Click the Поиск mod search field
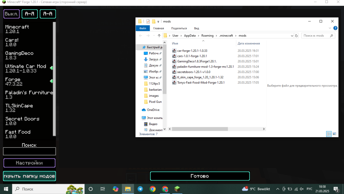Screen dimensions: 344x194 [x=29, y=151]
